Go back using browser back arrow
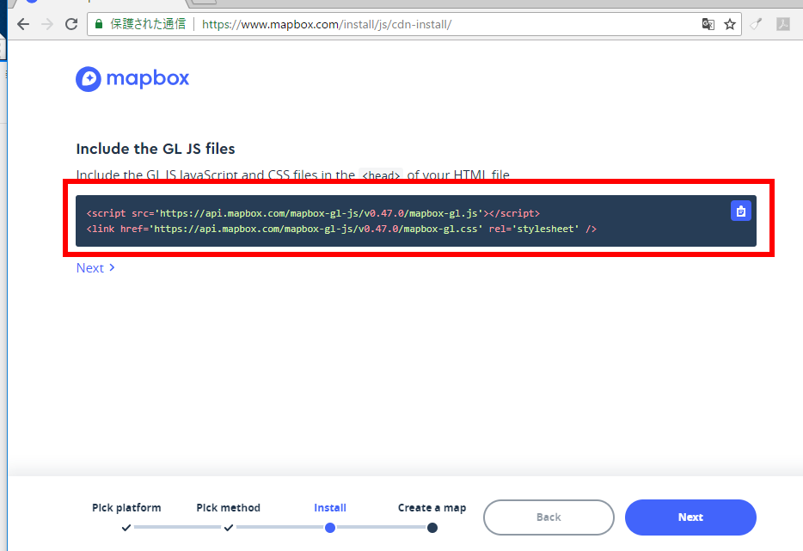 [23, 24]
